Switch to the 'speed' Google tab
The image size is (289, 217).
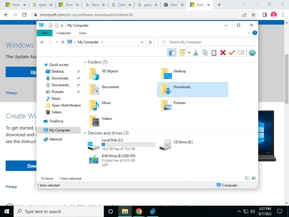(42, 5)
